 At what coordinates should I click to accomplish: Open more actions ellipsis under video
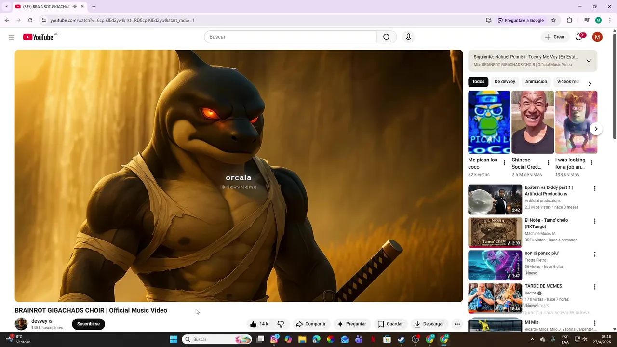coord(457,324)
